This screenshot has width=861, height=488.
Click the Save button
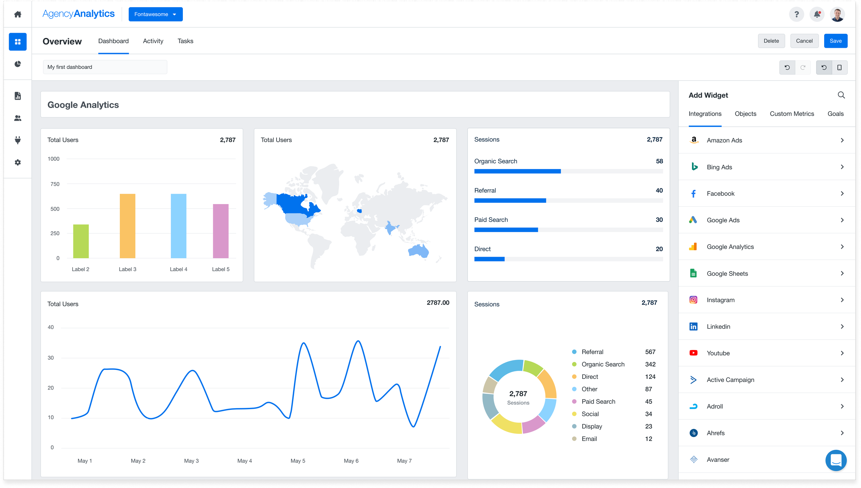(836, 41)
